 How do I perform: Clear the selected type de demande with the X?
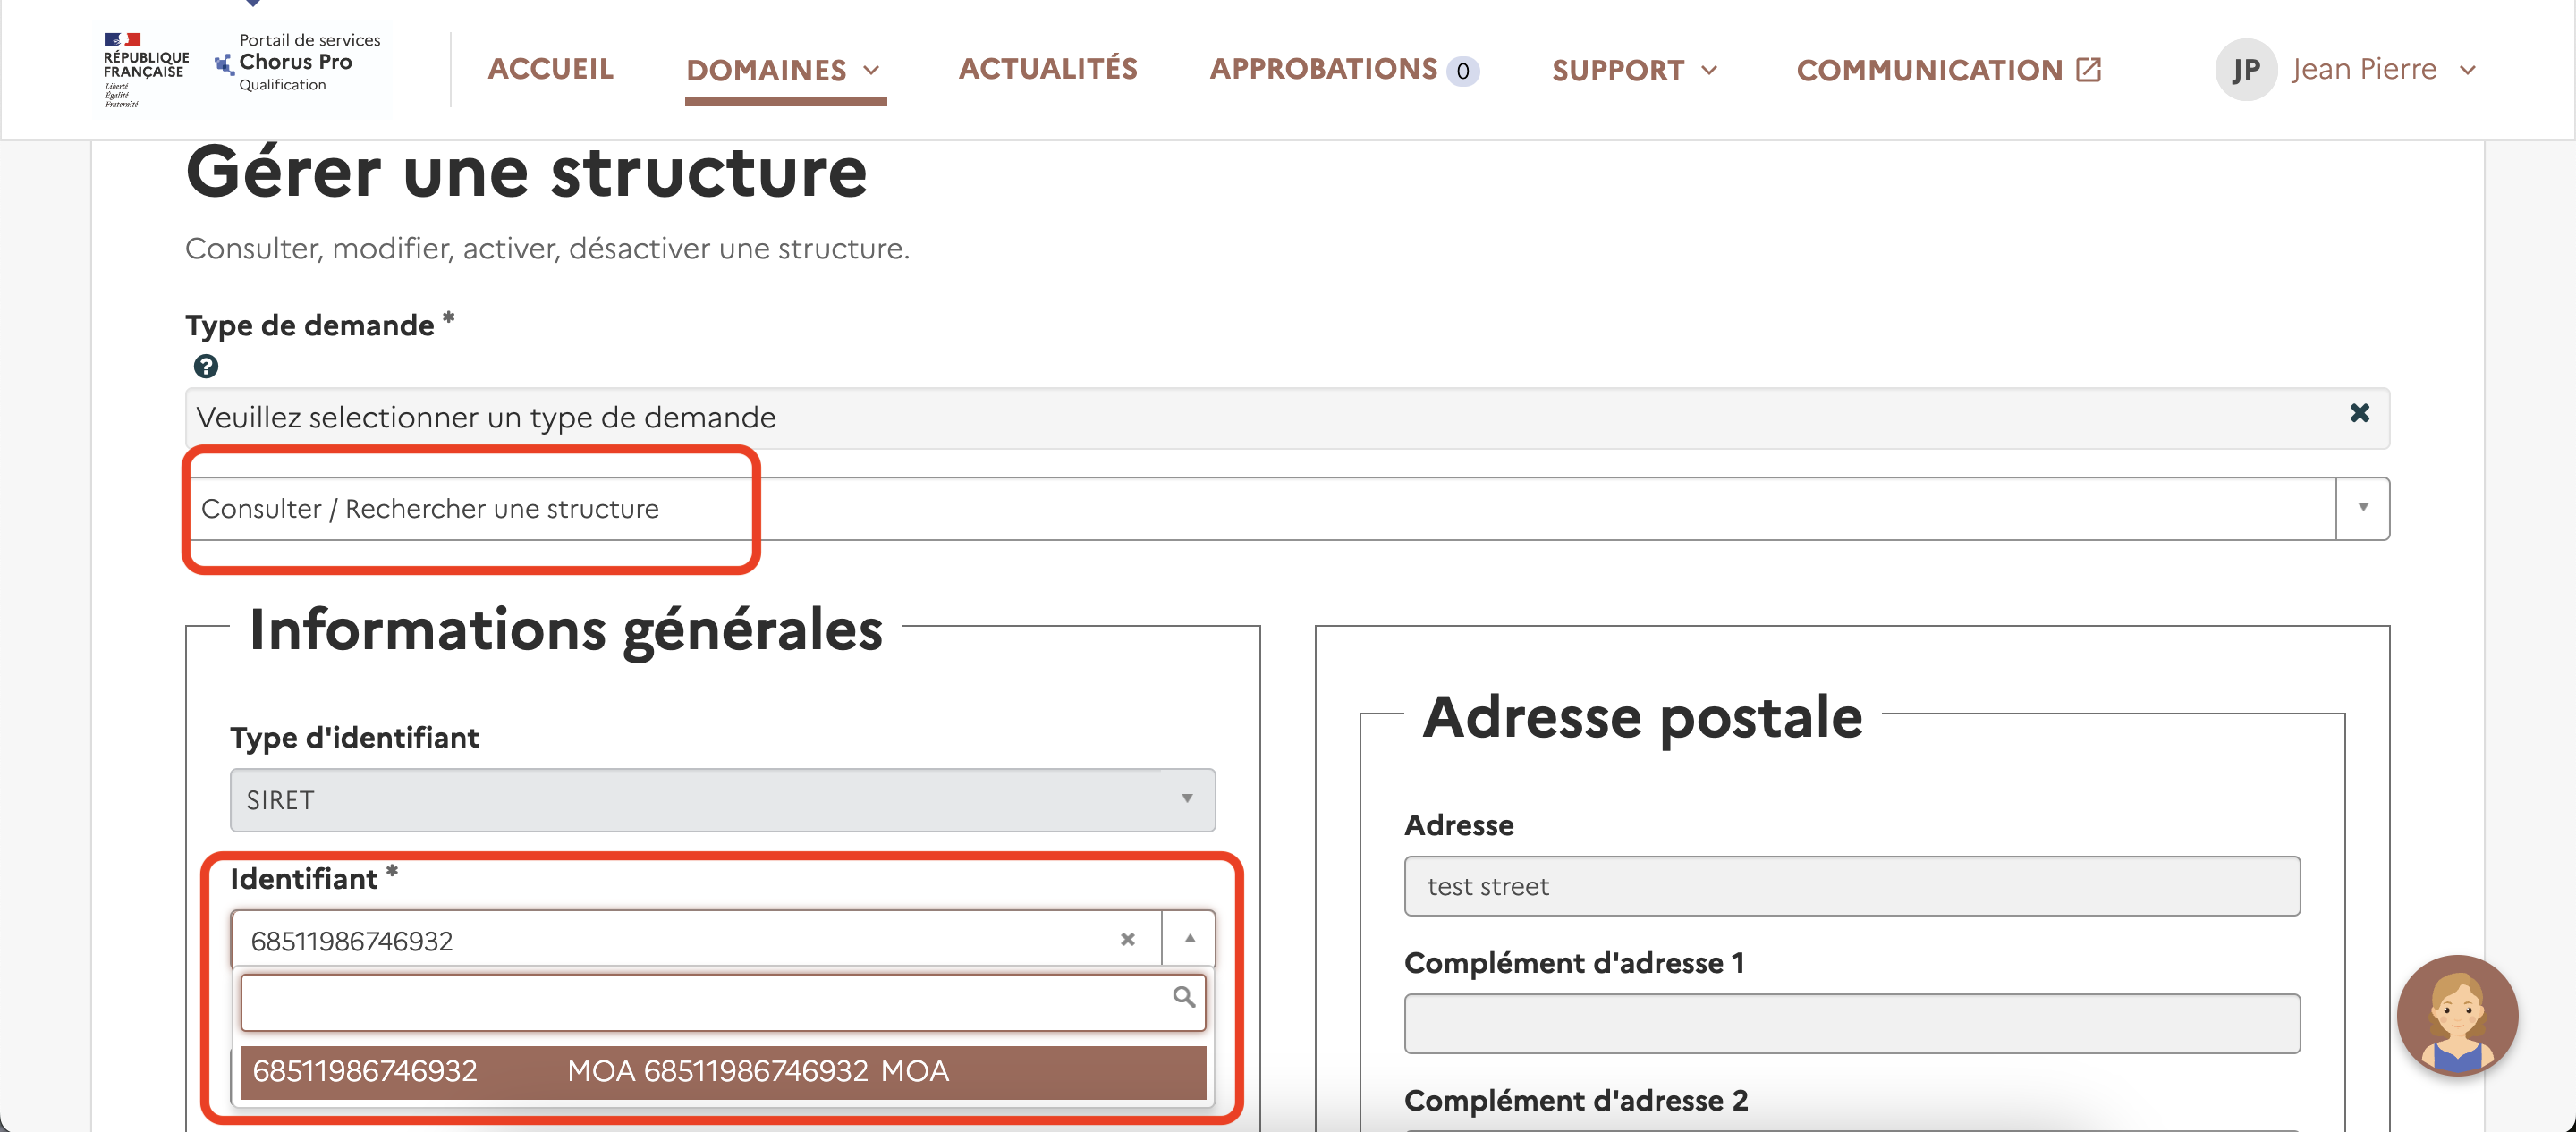2360,412
